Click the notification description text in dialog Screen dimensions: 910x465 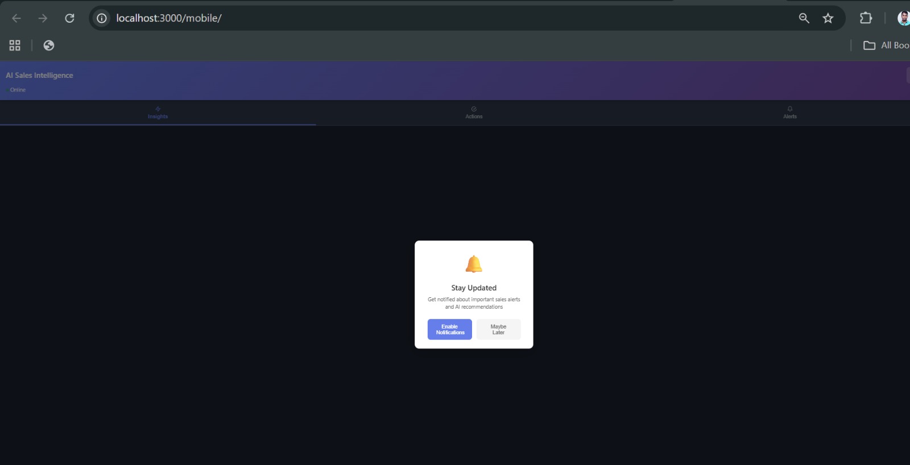474,303
